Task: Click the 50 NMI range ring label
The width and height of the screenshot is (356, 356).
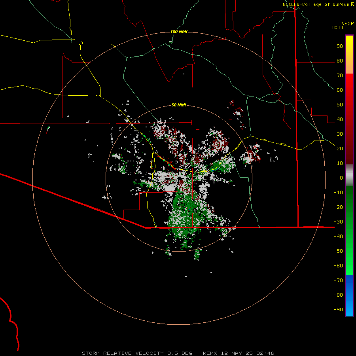Action: coord(179,105)
